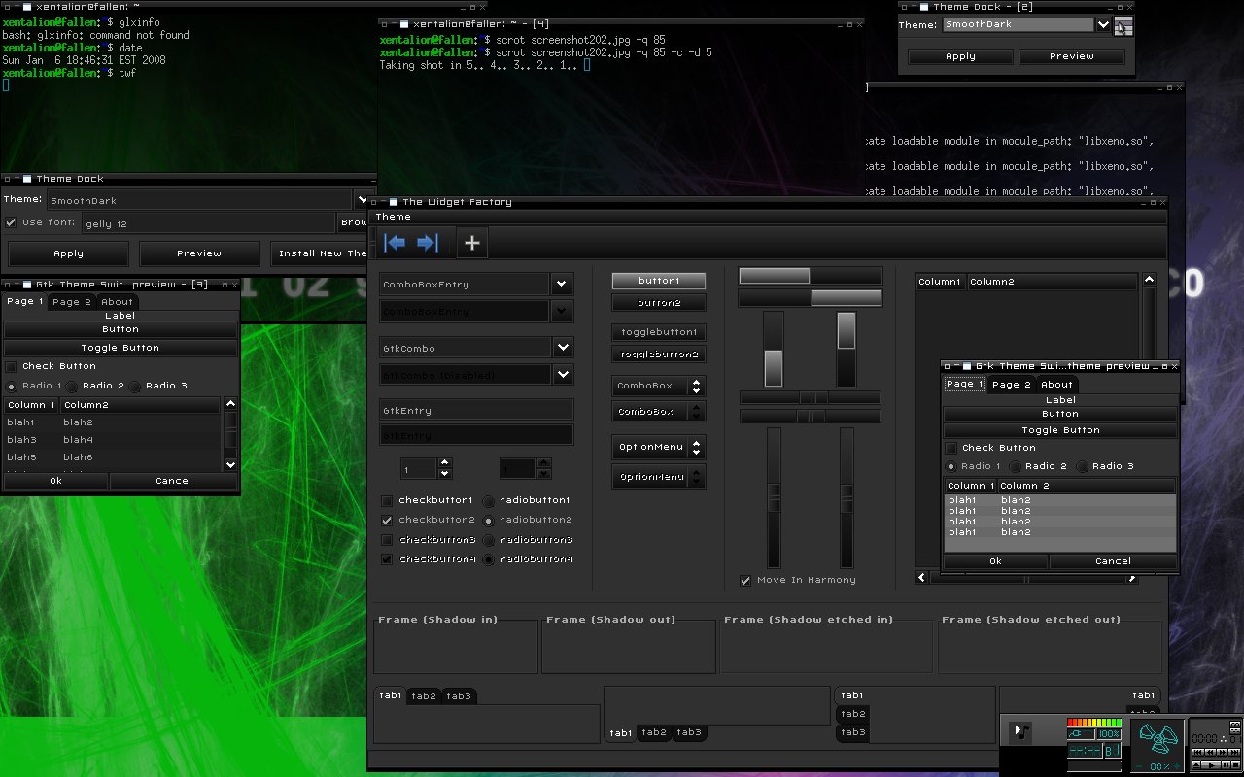Open the enabled OptionMenu selector
The width and height of the screenshot is (1244, 777).
pos(659,447)
